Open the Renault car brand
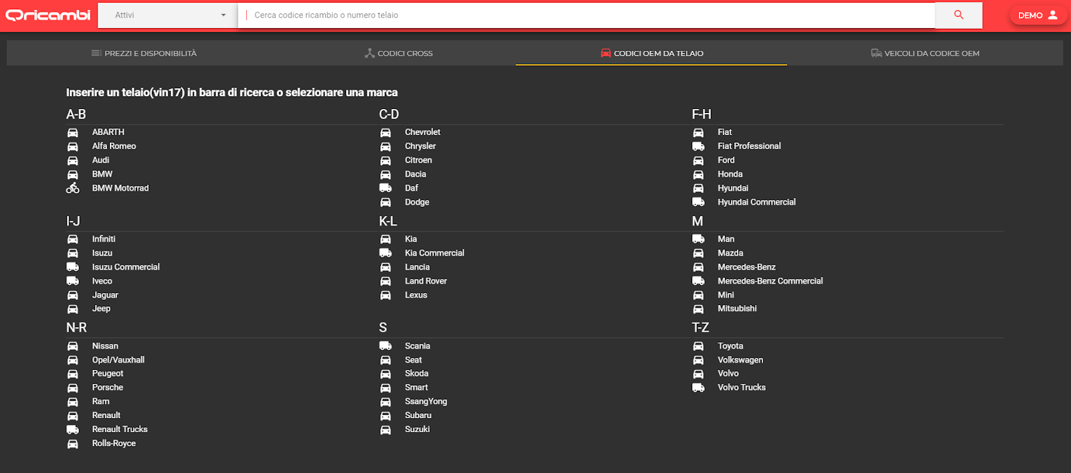Screen dimensions: 1071x473 (x=106, y=415)
